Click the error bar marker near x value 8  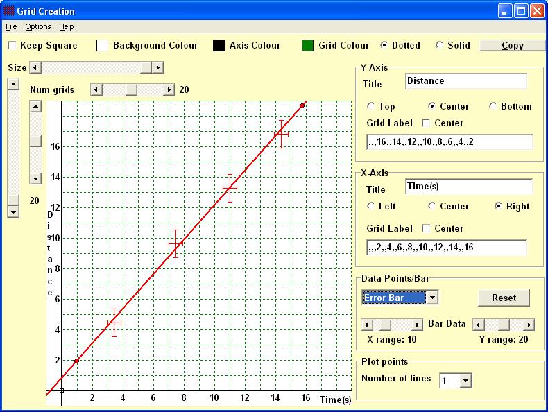click(175, 244)
